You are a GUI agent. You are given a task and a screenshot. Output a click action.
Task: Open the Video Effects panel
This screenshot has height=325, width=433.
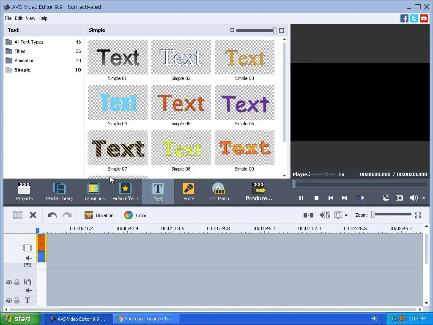(126, 192)
